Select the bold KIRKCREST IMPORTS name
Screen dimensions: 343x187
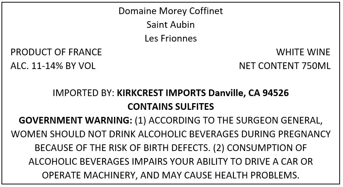pos(161,93)
